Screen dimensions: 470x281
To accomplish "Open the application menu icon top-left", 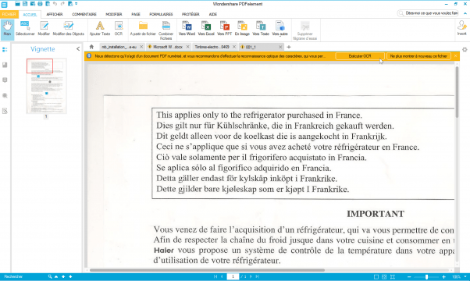I will pyautogui.click(x=4, y=5).
